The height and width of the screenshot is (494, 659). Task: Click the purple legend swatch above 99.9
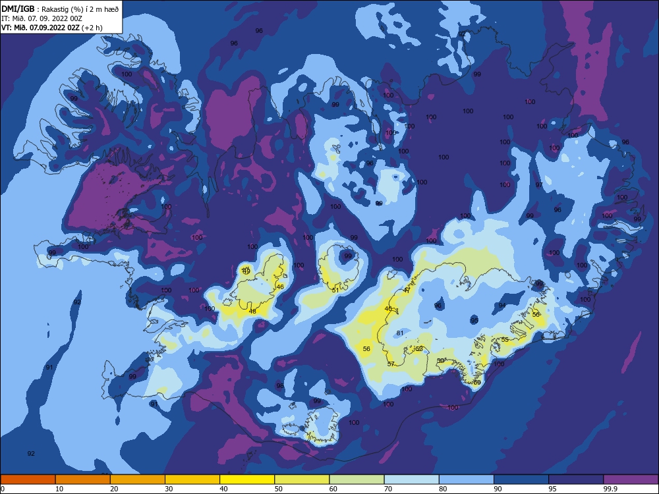coord(631,480)
